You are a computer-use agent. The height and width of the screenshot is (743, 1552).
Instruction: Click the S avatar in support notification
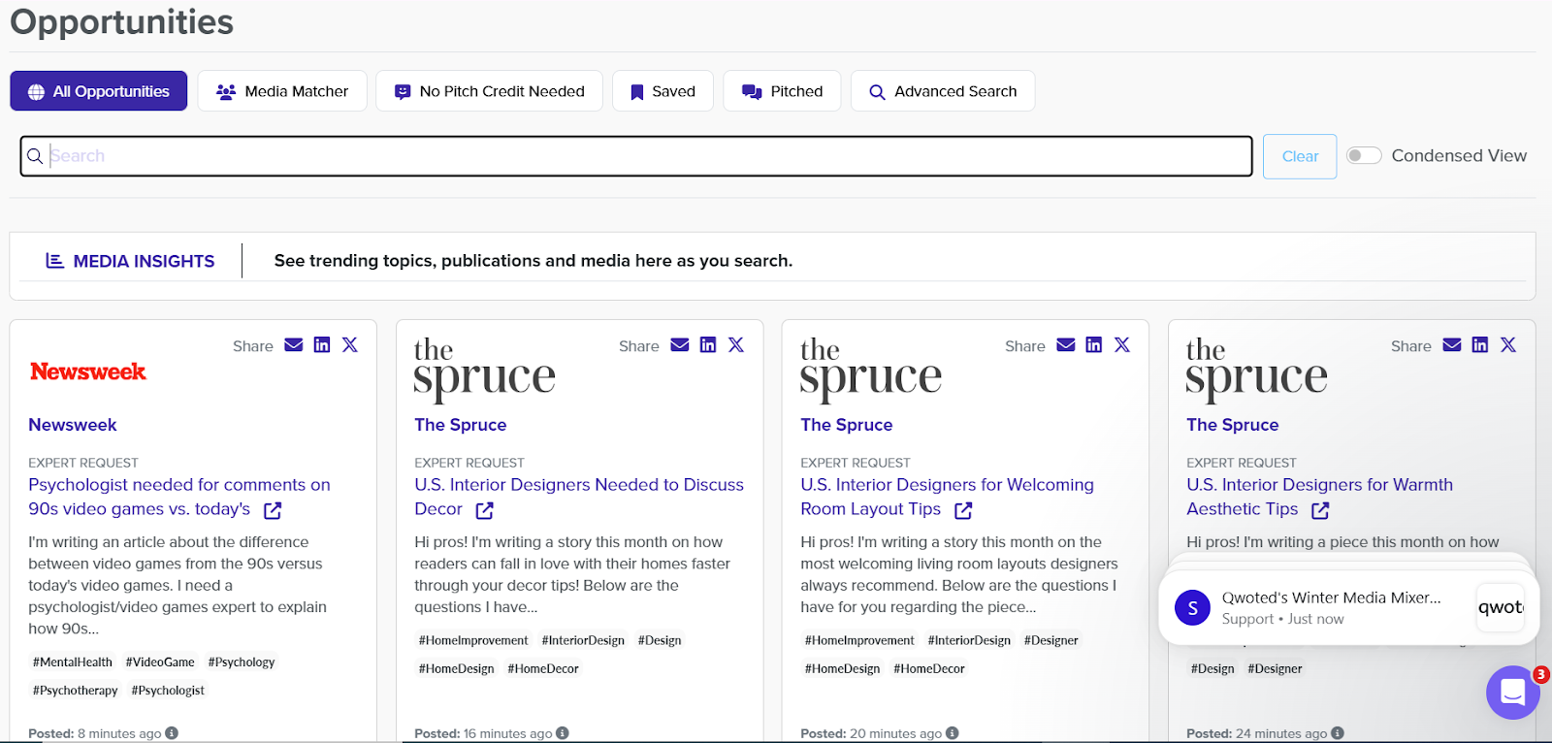pos(1192,608)
